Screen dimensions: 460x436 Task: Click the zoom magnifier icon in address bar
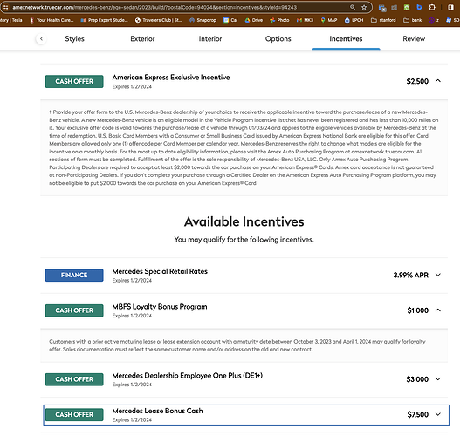pos(353,7)
